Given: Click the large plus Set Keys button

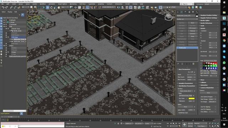Looking at the screenshot, I should coord(185,124).
